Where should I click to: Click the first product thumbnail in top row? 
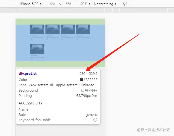coord(37,29)
